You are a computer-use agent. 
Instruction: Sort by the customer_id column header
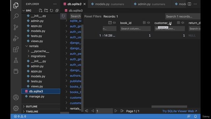(163, 23)
